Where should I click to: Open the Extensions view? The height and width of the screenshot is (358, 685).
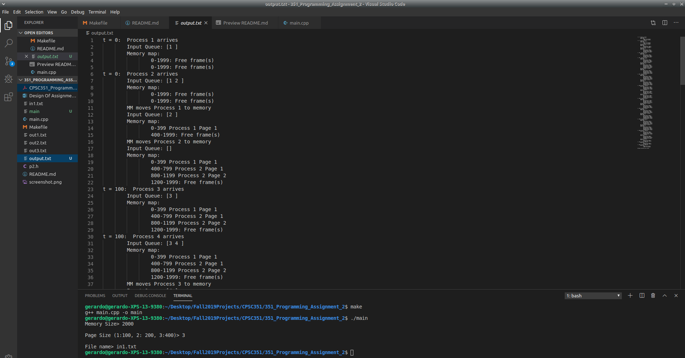tap(9, 97)
